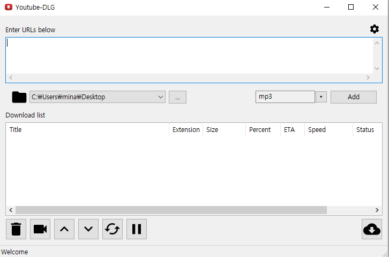Screen dimensions: 389x257
Task: Click the mp3 format field
Action: (x=285, y=97)
